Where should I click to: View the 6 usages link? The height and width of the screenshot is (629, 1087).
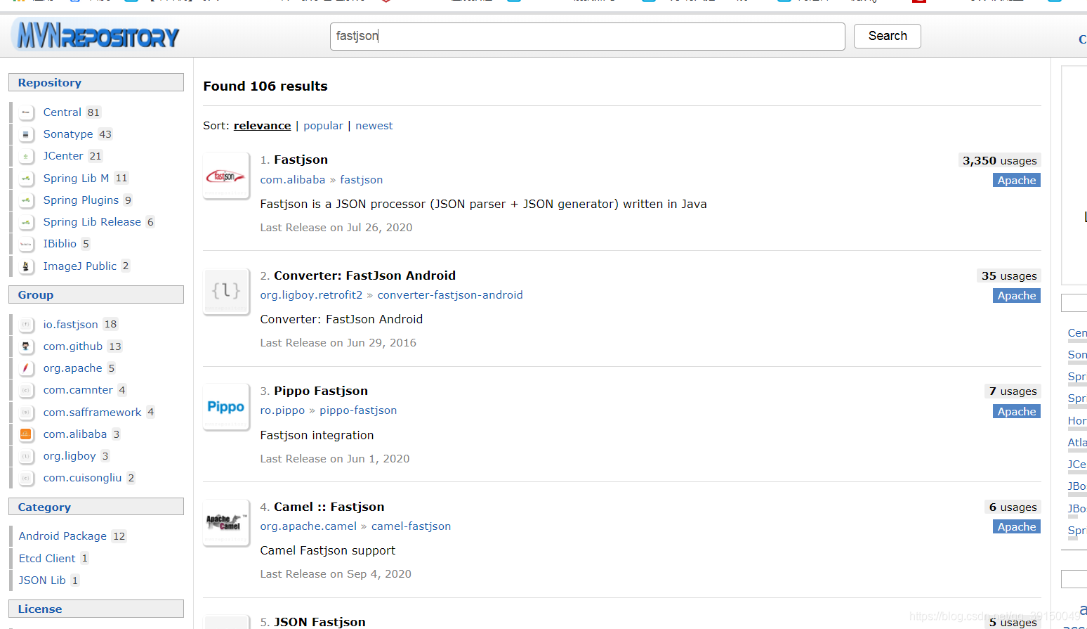pos(1013,507)
